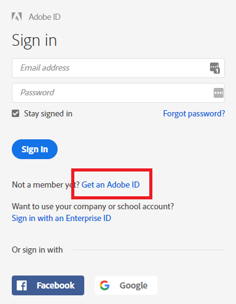Open the Forgot password? link

[x=194, y=114]
